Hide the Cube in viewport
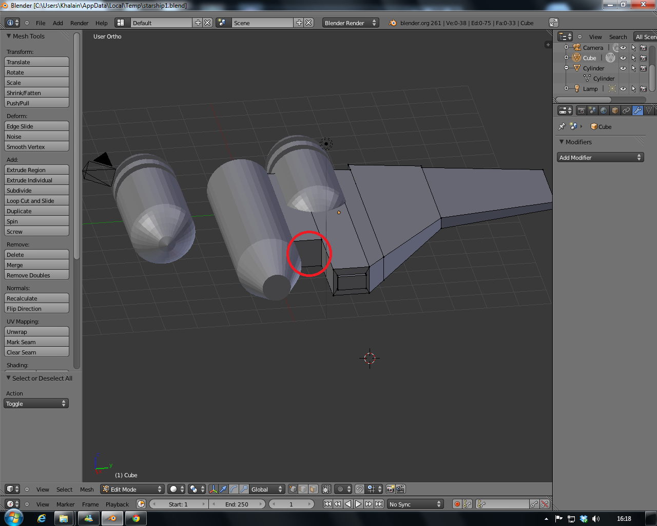 [623, 58]
